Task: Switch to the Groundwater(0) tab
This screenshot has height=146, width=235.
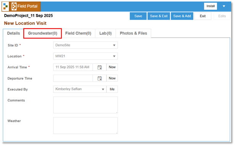Action: [43, 33]
